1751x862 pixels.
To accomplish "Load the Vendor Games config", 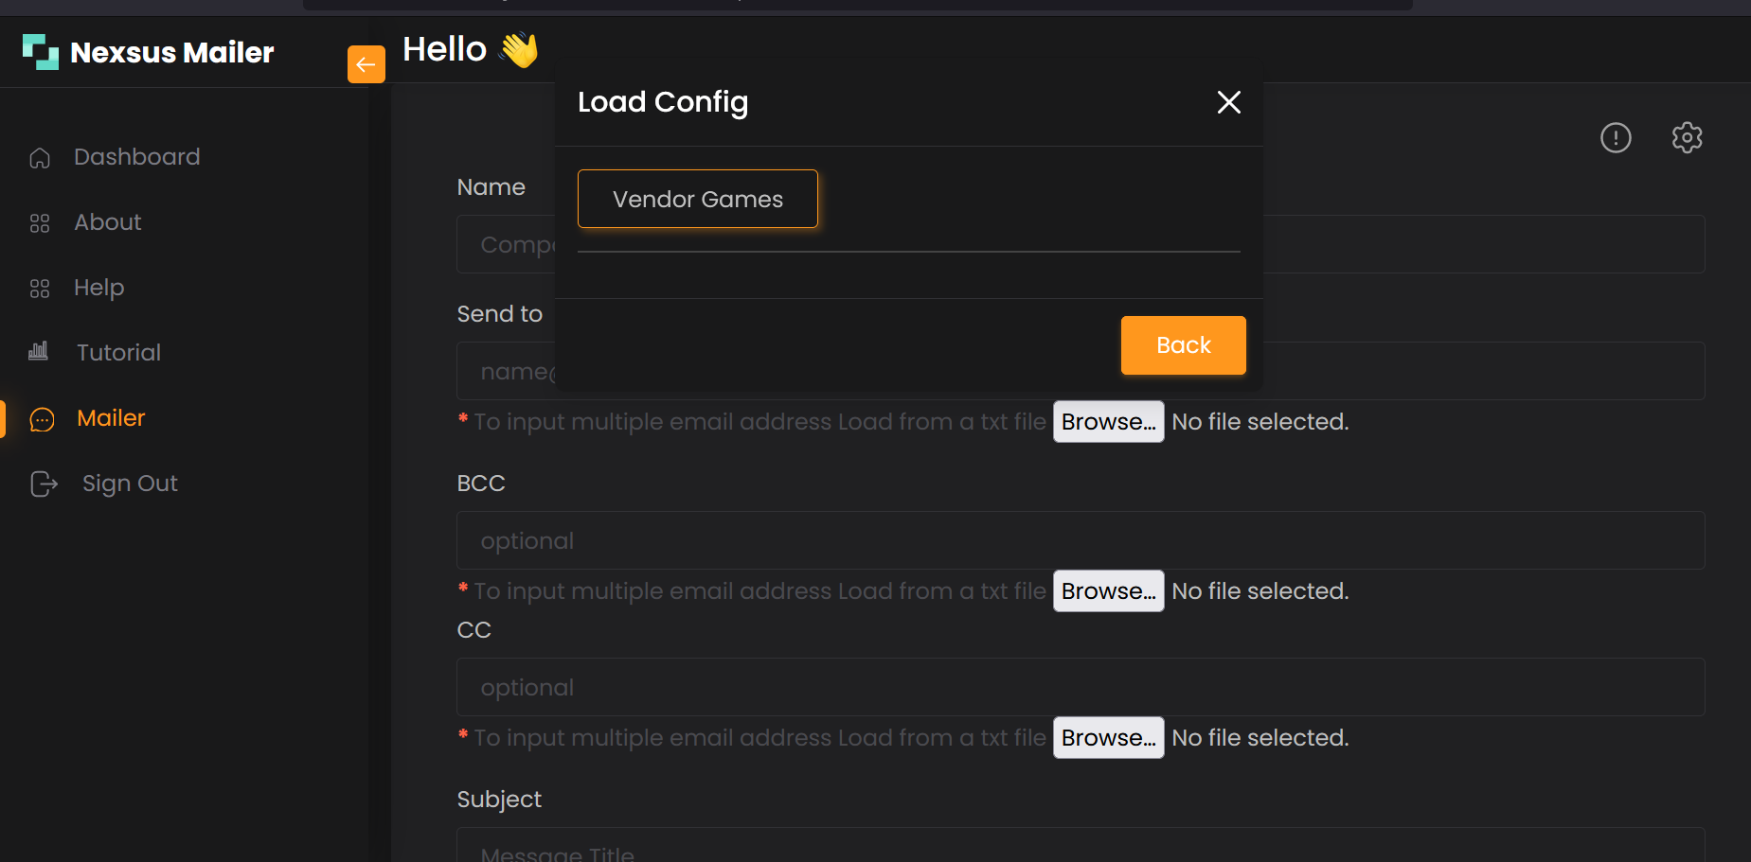I will click(698, 199).
